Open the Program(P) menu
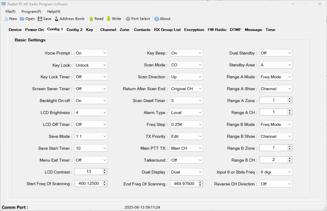The image size is (327, 211). pos(31,11)
